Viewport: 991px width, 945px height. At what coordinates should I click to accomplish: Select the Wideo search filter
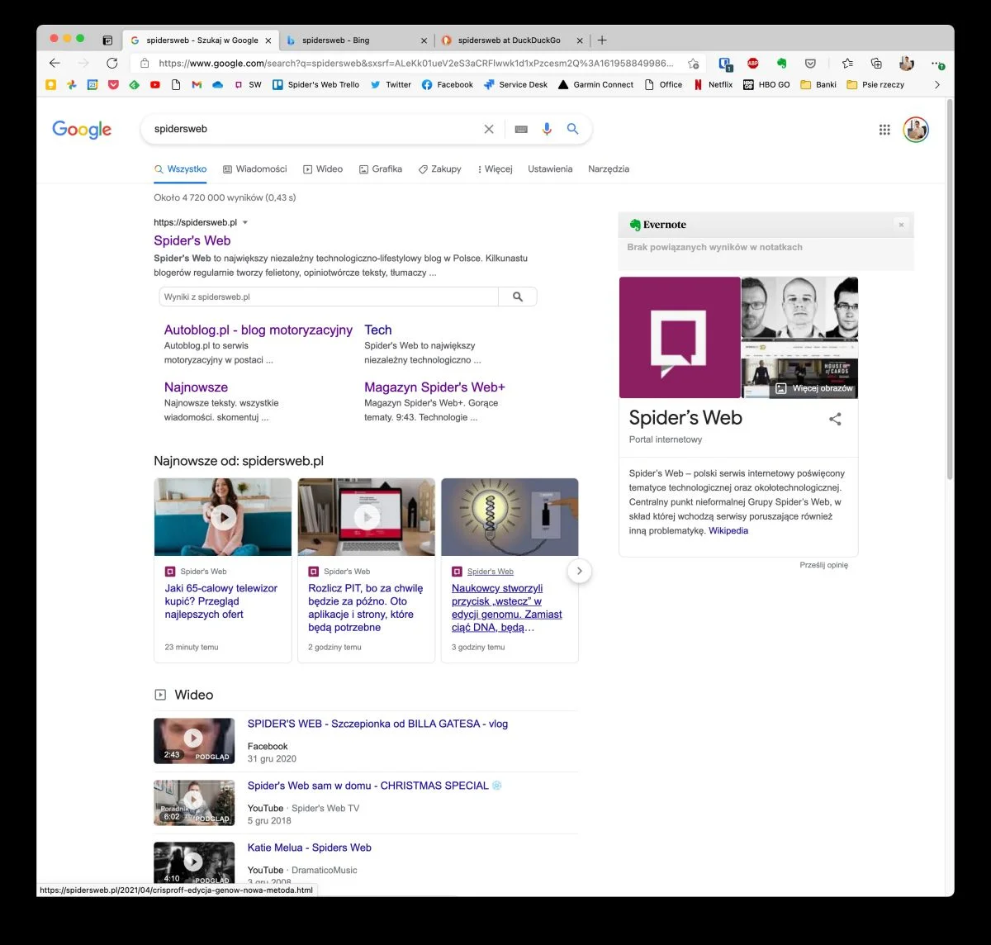click(323, 169)
